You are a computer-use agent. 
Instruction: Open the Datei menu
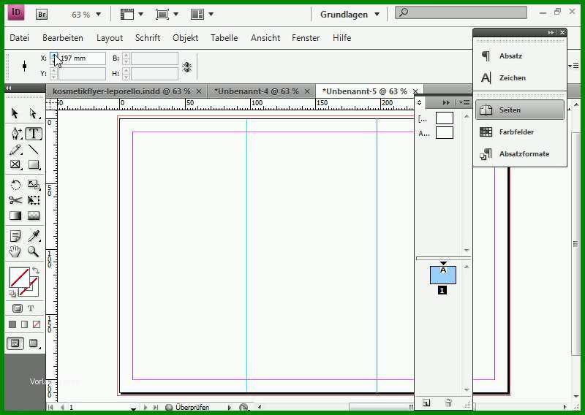click(x=20, y=38)
